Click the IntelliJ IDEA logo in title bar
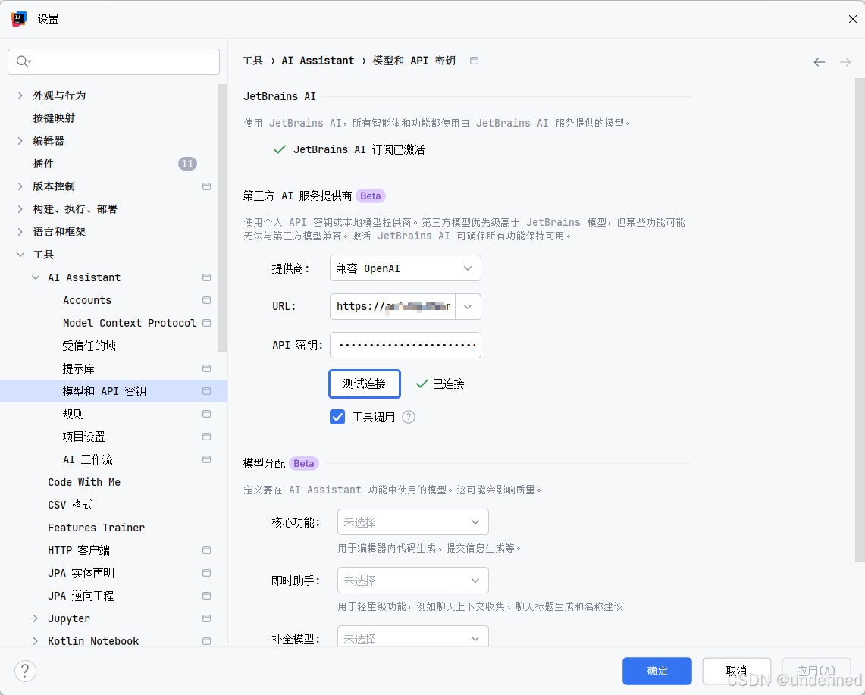 coord(19,19)
